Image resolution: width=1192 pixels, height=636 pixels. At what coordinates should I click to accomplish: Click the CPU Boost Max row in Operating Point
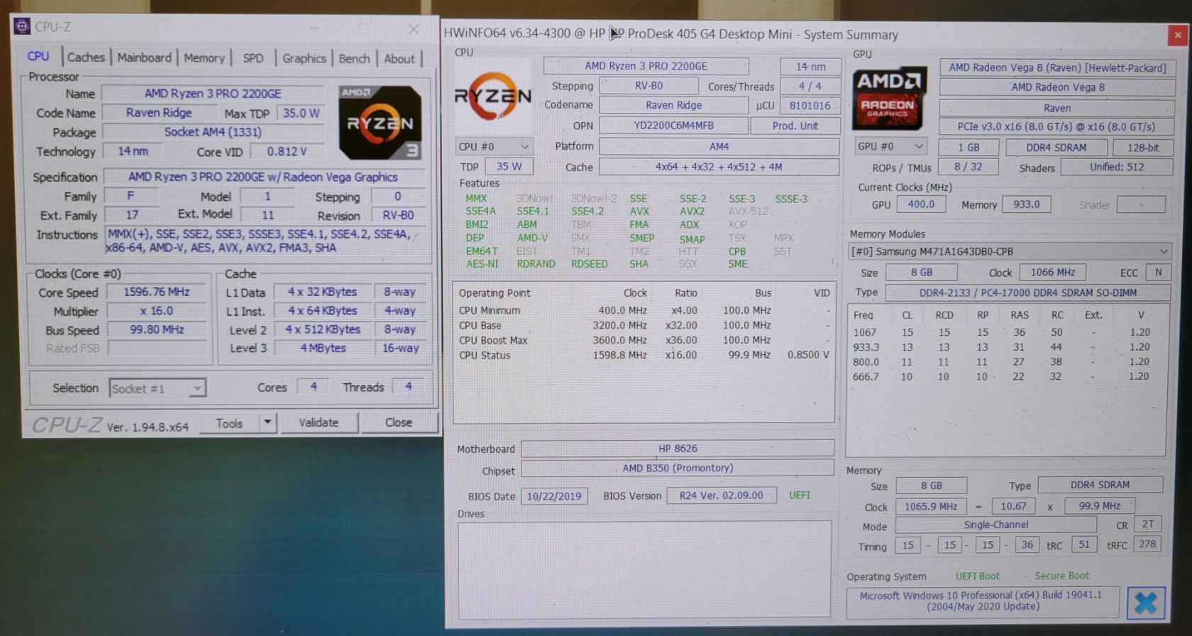[644, 340]
